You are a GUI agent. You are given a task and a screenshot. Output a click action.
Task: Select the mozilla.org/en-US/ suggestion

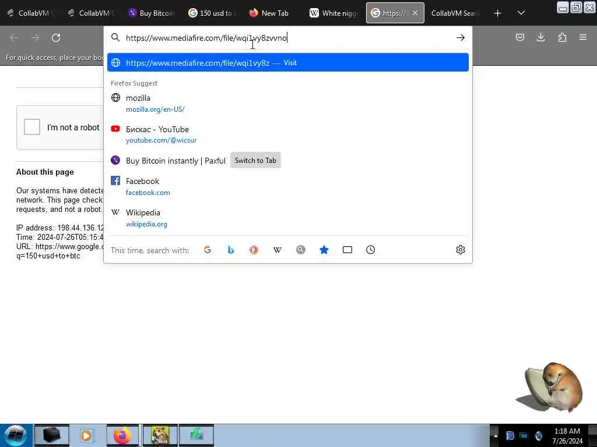click(288, 104)
